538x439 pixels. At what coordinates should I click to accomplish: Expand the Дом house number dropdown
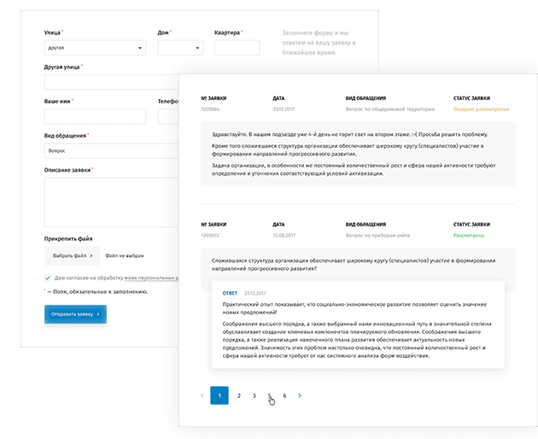click(179, 48)
